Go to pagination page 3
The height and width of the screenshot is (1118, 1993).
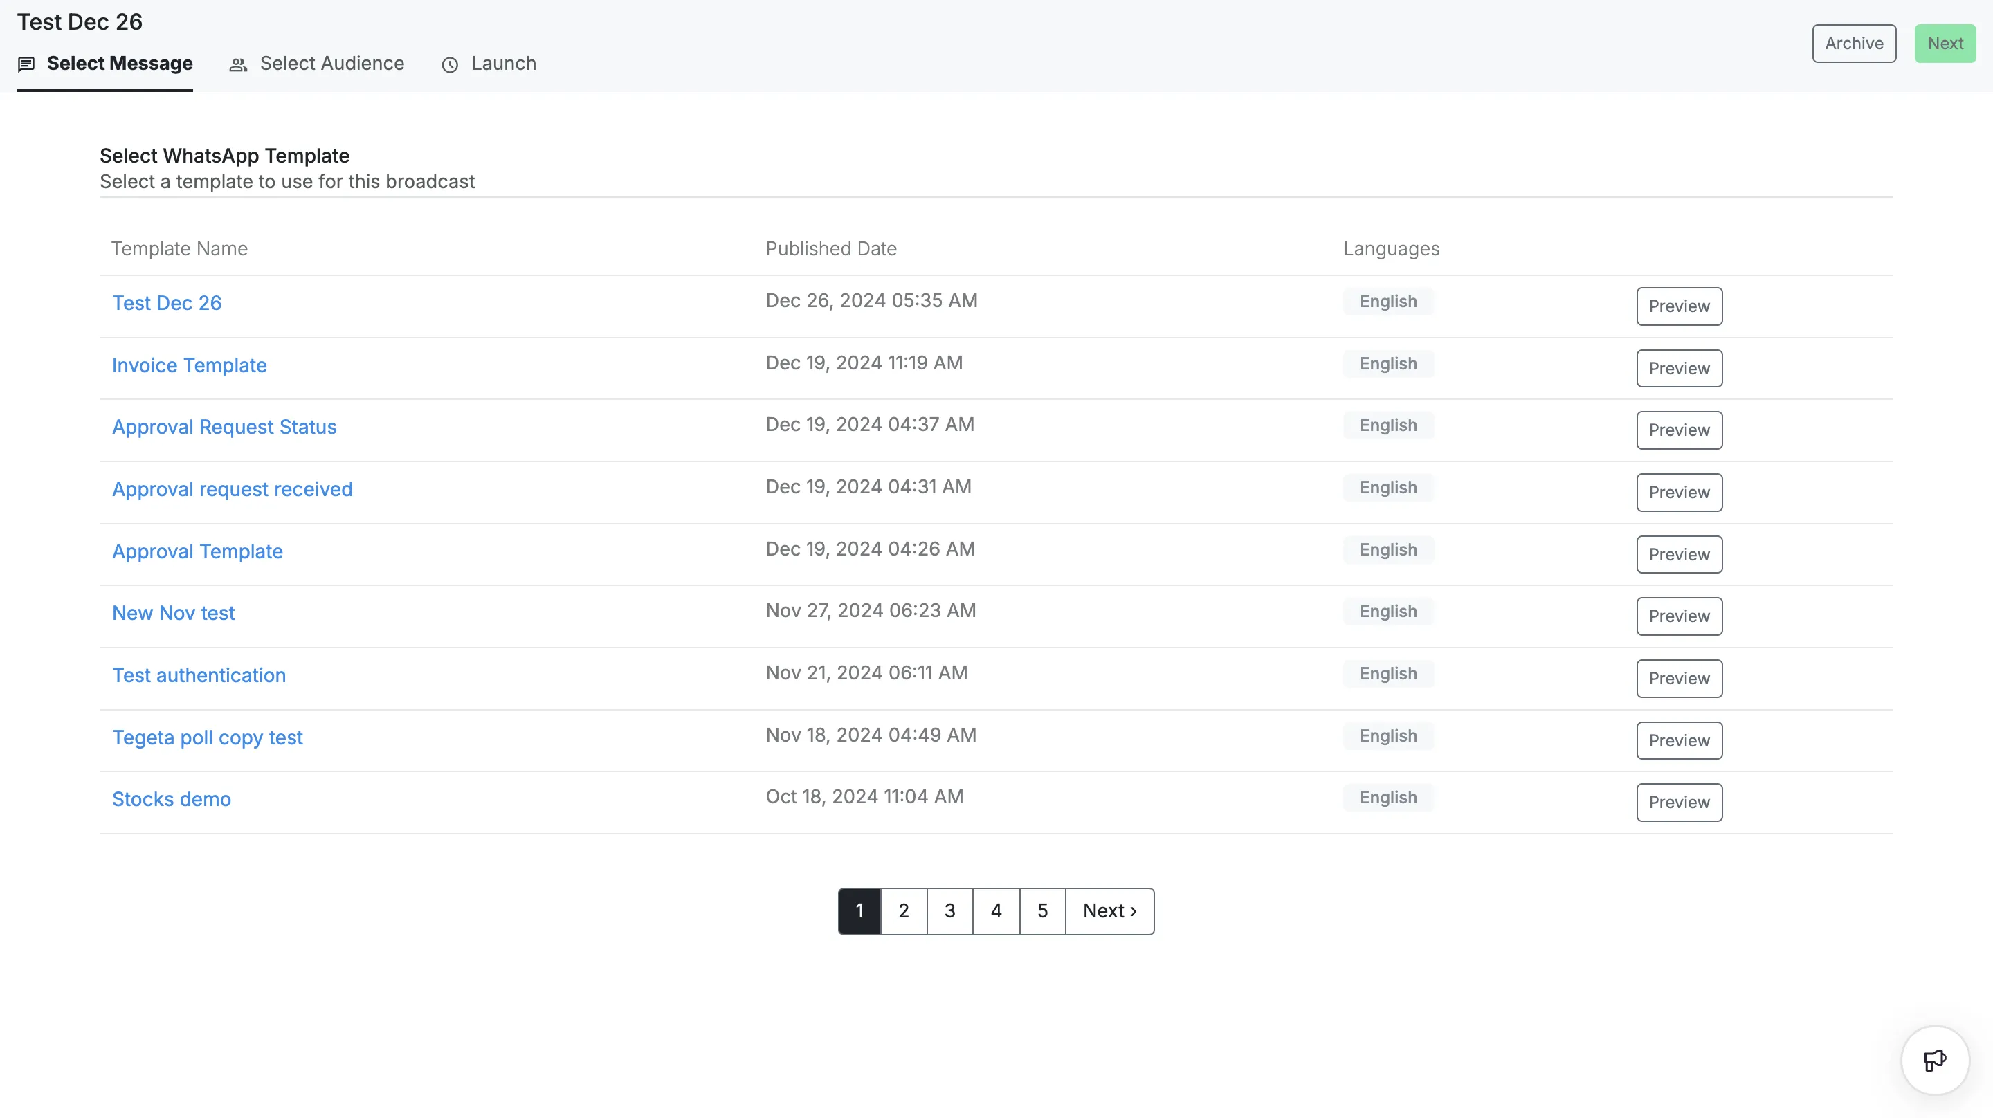(950, 911)
